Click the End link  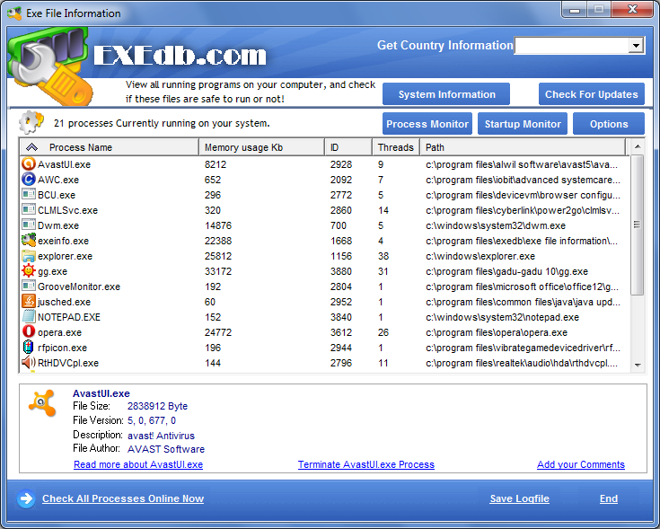[609, 498]
